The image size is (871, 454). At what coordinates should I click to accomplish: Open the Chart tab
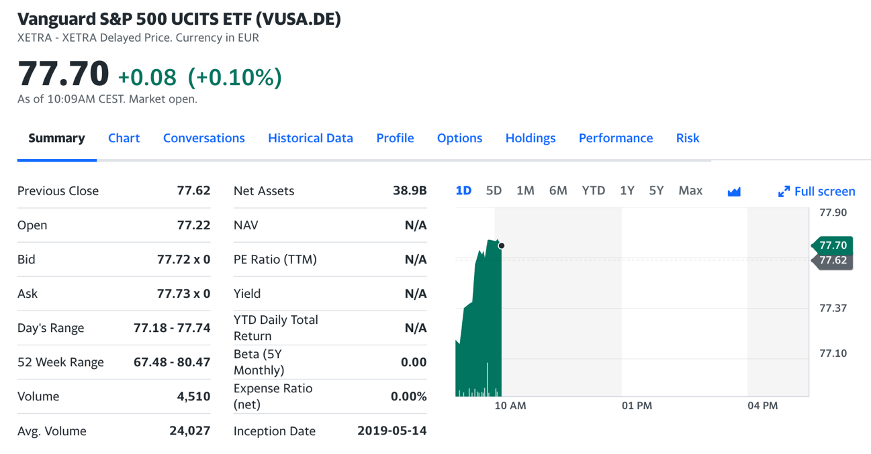tap(124, 138)
